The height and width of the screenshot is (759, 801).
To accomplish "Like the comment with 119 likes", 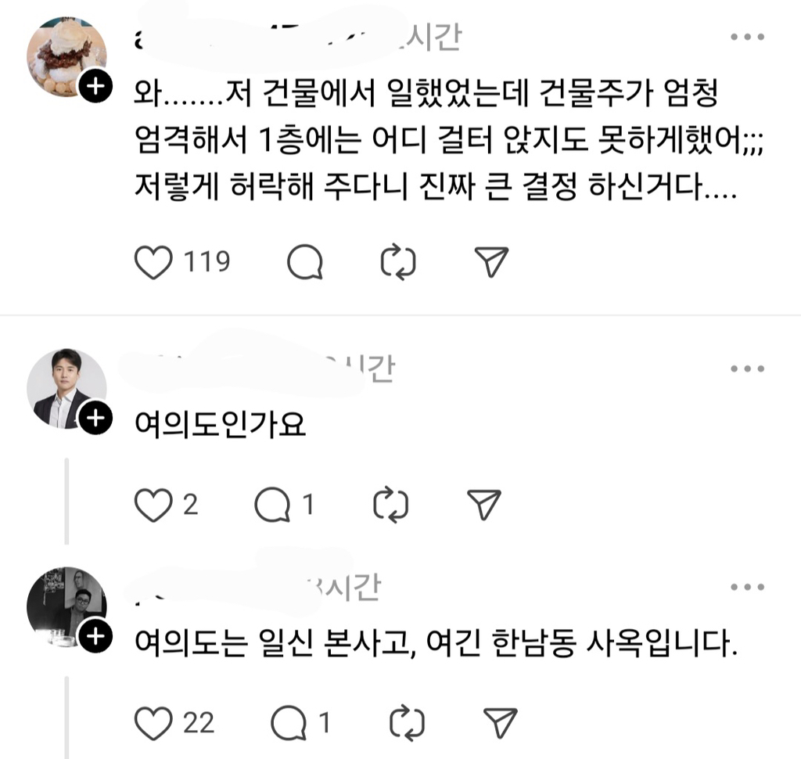I will 153,262.
